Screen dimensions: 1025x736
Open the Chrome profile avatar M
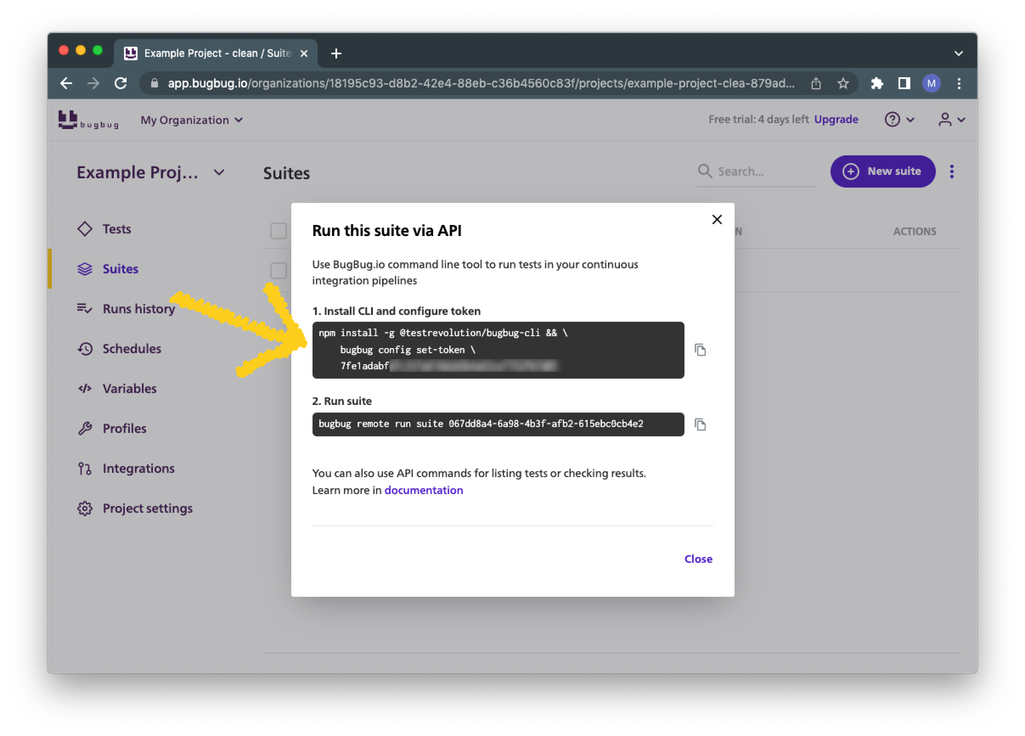point(931,84)
